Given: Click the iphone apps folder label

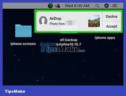Looking at the screenshot, I should pyautogui.click(x=105, y=38).
